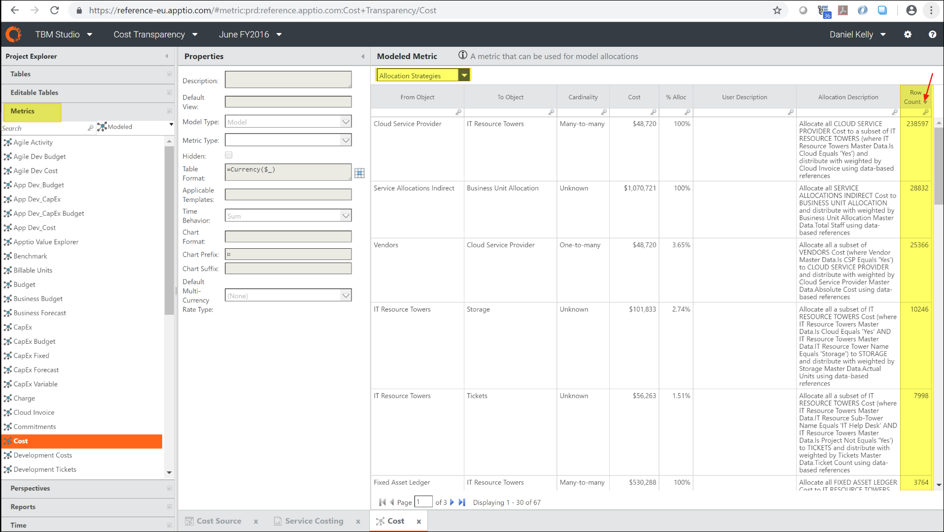Click the info icon beside Modeled Metric
This screenshot has height=532, width=944.
click(x=462, y=55)
